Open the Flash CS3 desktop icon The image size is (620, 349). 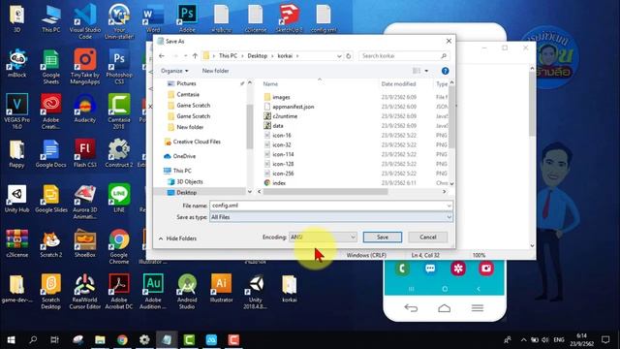(x=85, y=153)
